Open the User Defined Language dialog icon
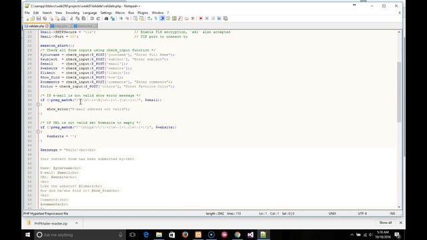Viewport: 427px width, 240px height. (168, 19)
